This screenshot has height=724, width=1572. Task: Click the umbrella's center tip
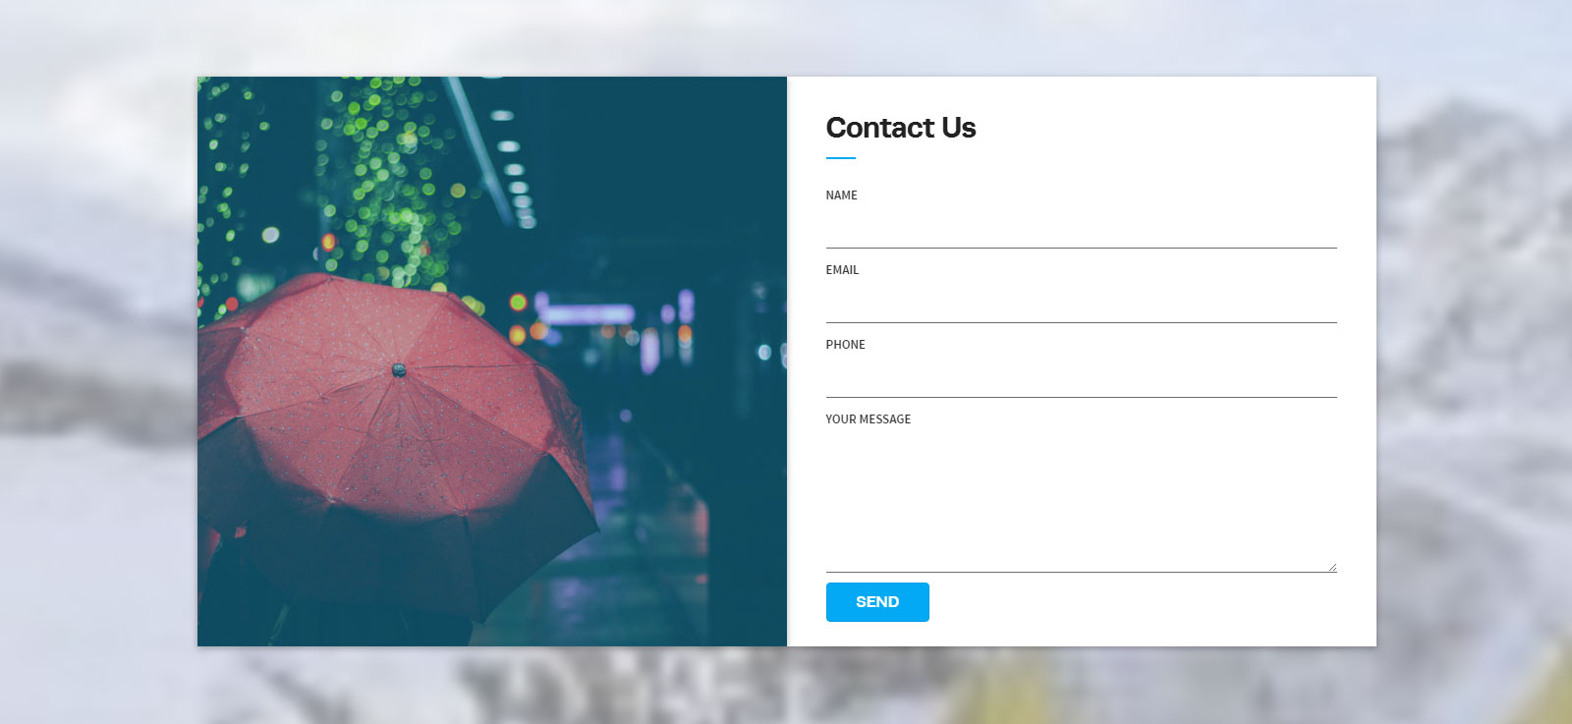click(x=399, y=370)
